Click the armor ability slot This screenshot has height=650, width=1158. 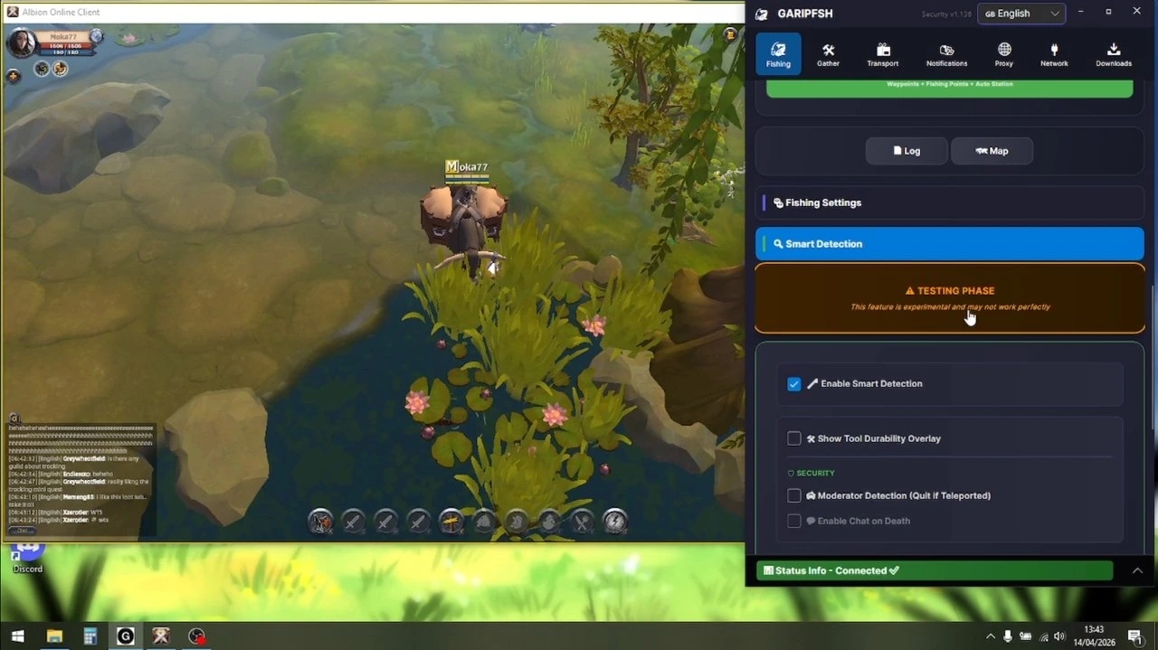[517, 521]
